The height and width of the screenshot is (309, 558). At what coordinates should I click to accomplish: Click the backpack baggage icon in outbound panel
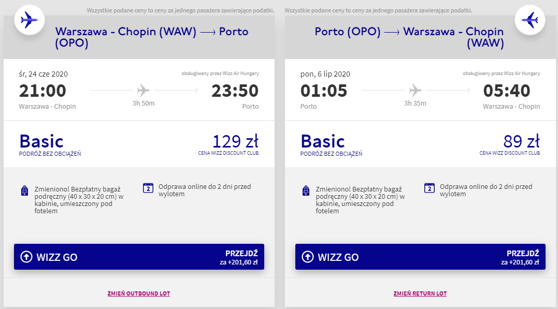[24, 190]
